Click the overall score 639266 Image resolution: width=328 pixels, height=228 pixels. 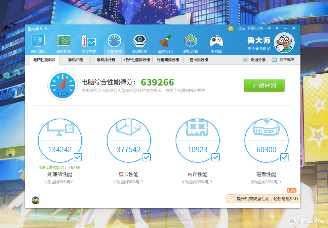[157, 82]
